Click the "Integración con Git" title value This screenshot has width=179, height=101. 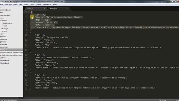pyautogui.click(x=58, y=37)
